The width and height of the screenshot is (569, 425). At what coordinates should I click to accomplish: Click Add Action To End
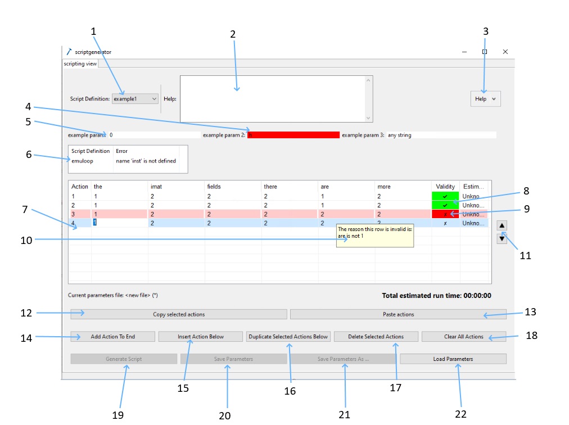pos(112,337)
